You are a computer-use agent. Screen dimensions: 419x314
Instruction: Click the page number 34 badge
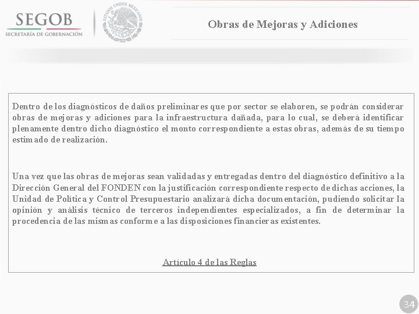[x=409, y=304]
